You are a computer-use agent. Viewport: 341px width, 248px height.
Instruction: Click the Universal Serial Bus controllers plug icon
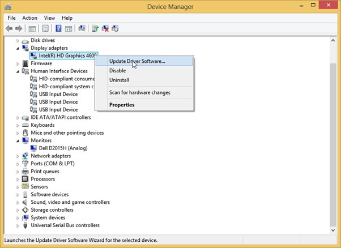25,225
